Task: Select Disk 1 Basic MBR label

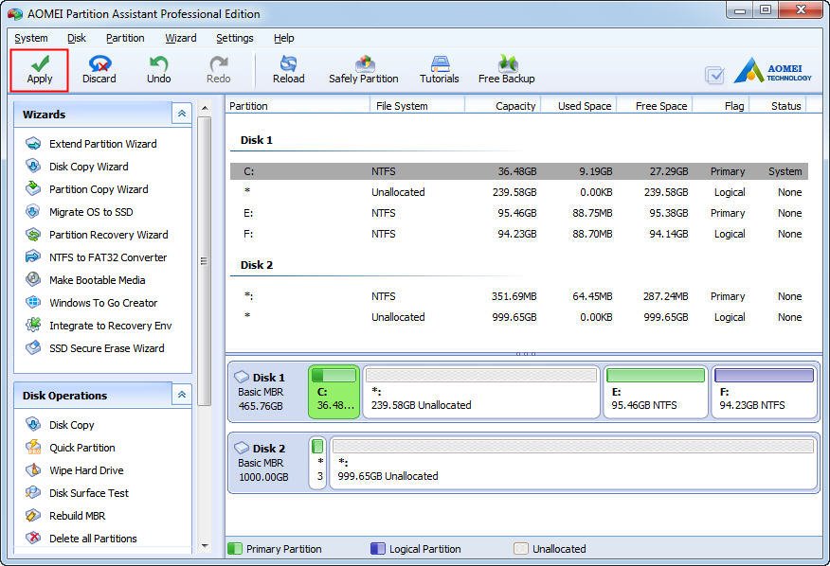Action: [262, 392]
